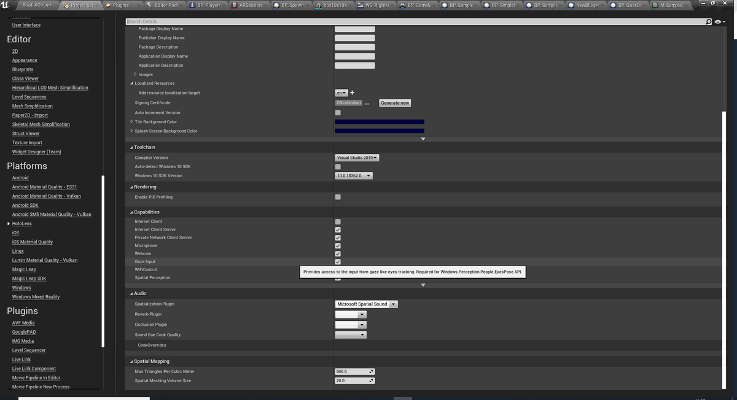Click the Max Triangles Per Cubic Meter field

[354, 372]
